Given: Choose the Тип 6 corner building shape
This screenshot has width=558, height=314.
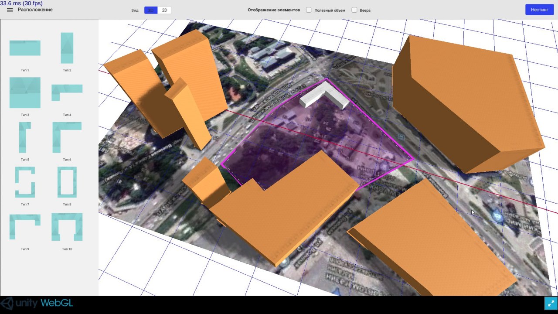Looking at the screenshot, I should [67, 137].
